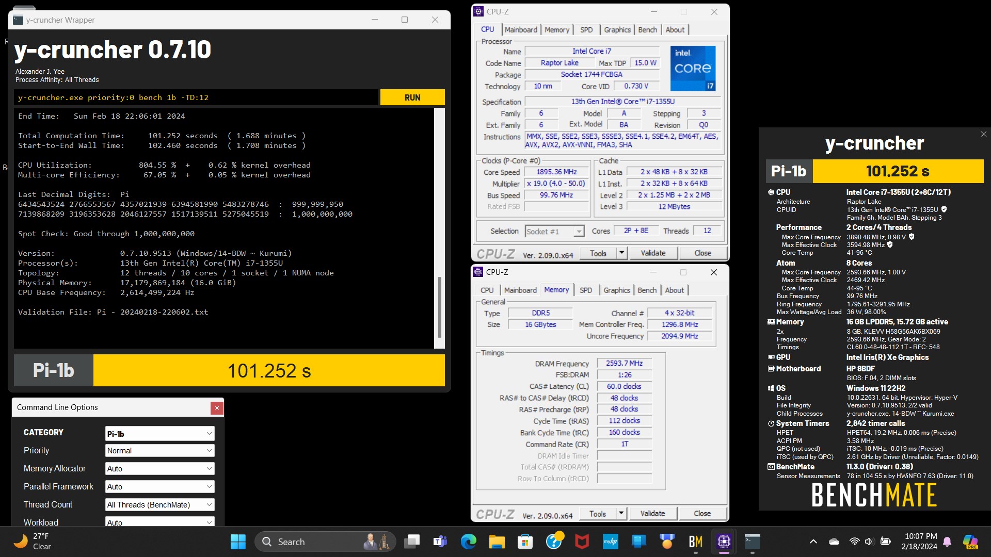
Task: Click the taskbar Search box
Action: point(325,542)
